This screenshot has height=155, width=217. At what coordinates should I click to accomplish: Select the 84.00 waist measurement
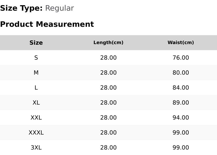click(x=181, y=88)
